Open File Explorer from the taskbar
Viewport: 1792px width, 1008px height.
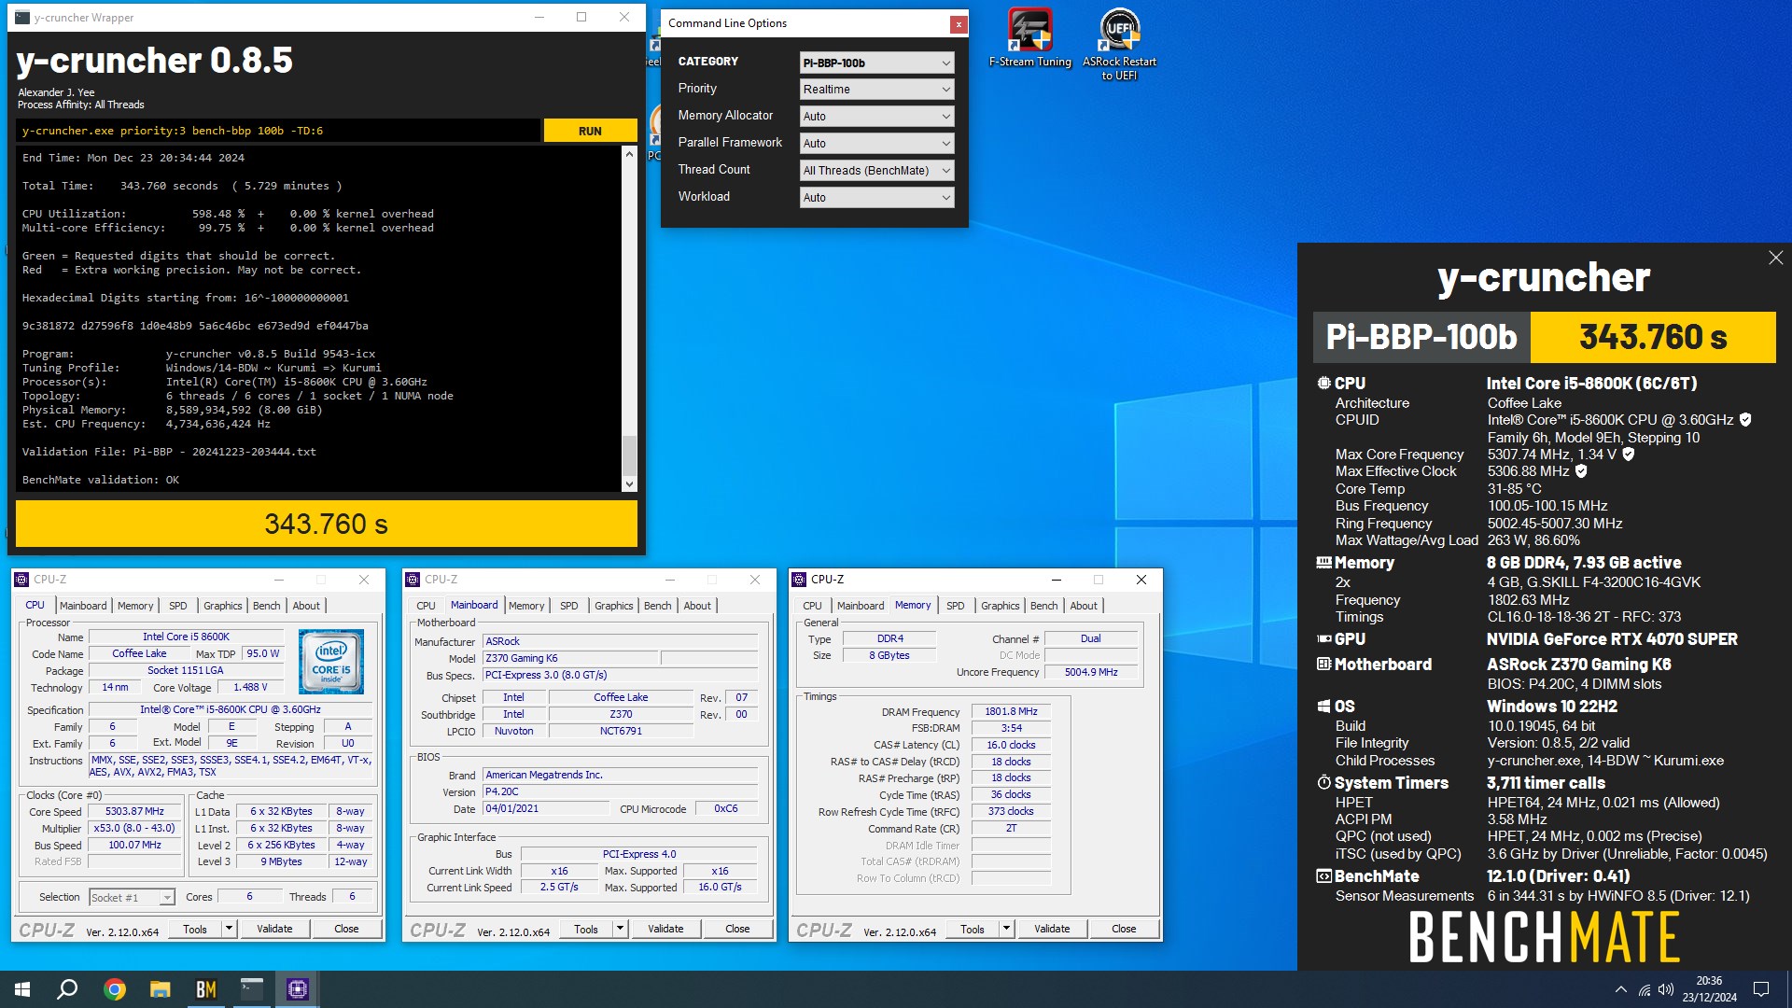[x=161, y=989]
